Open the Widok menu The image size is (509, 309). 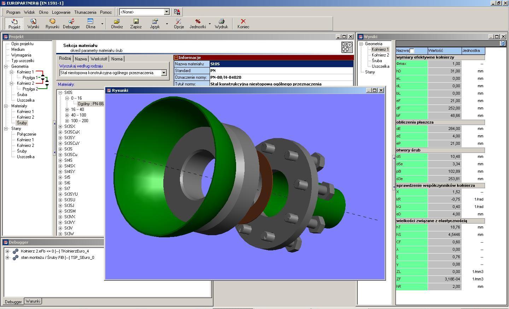point(29,12)
